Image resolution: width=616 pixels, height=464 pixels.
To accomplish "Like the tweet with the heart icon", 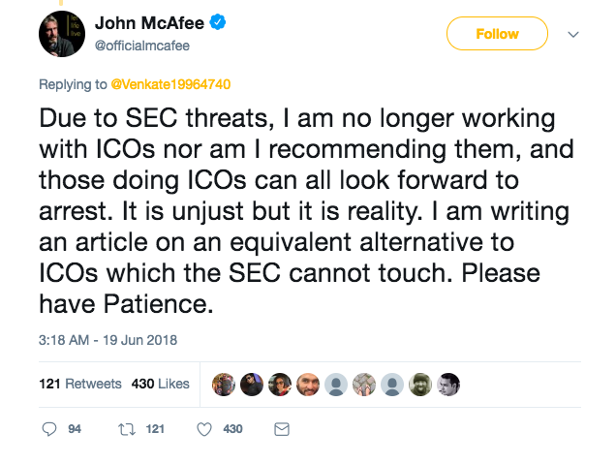I will (x=202, y=428).
